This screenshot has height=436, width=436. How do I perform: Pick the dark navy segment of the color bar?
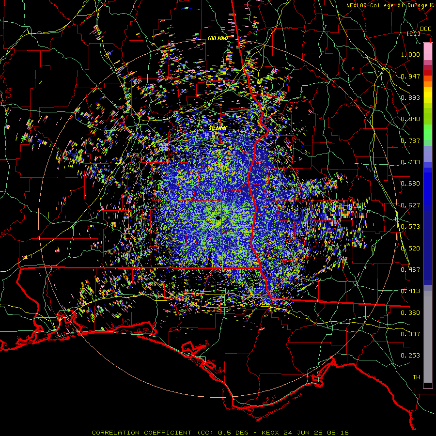point(428,246)
